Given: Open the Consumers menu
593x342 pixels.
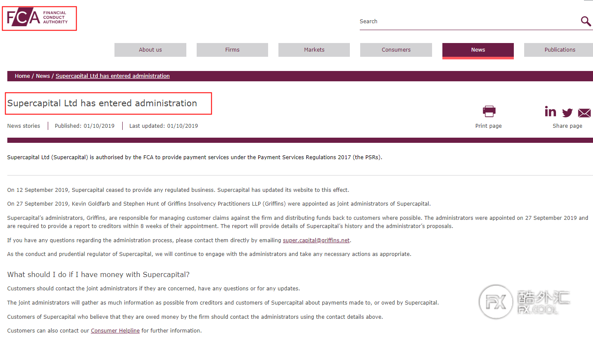Looking at the screenshot, I should [x=396, y=50].
